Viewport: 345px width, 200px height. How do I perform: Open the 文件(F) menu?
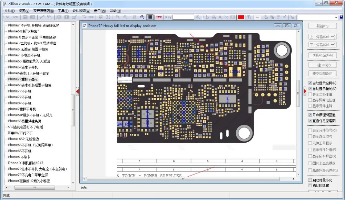9,11
